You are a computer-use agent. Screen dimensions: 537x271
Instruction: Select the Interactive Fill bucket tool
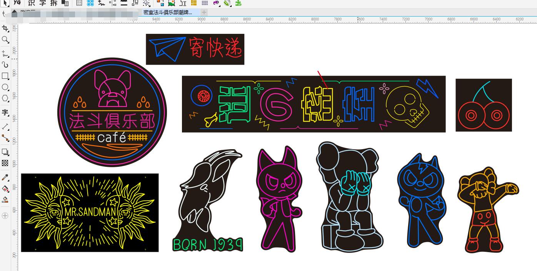[5, 188]
